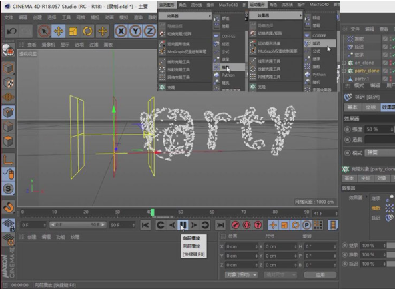Image resolution: width=395 pixels, height=289 pixels.
Task: Open the size mode dropdown beside 应用
Action: click(280, 275)
